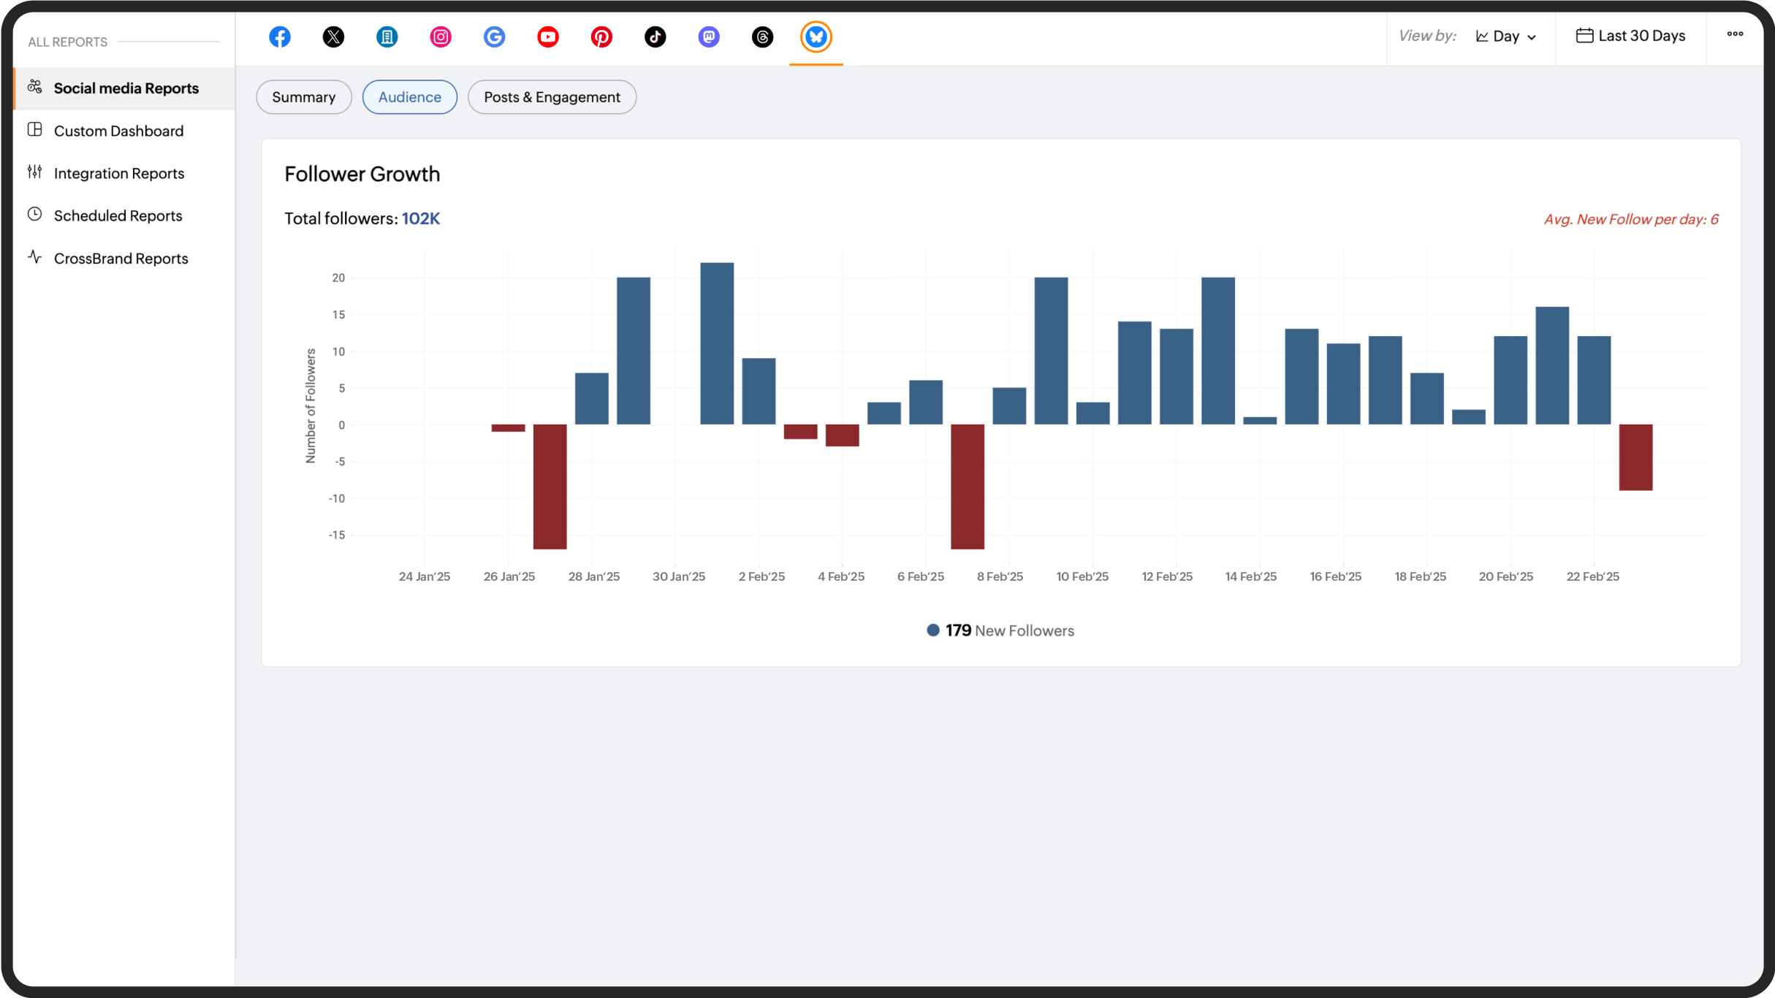
Task: Open the ellipsis options menu
Action: click(1736, 34)
